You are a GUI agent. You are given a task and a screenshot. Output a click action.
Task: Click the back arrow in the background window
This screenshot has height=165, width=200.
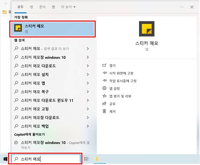click(6, 4)
